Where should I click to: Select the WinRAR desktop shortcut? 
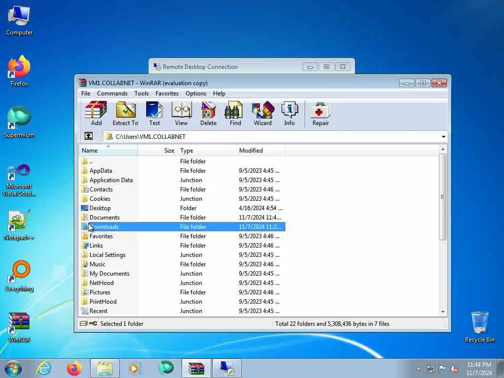[x=19, y=327]
